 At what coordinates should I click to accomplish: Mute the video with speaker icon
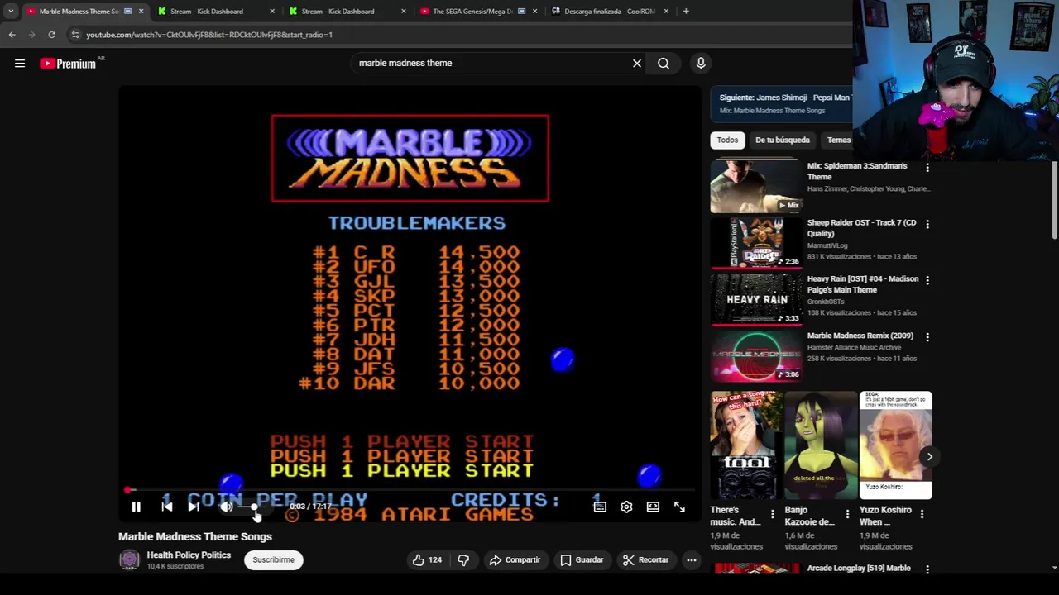226,507
